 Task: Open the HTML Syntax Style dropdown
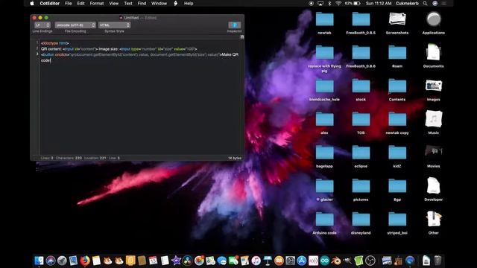[x=114, y=25]
